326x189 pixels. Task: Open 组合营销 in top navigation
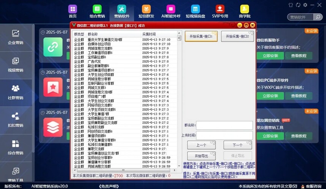[x=97, y=11]
